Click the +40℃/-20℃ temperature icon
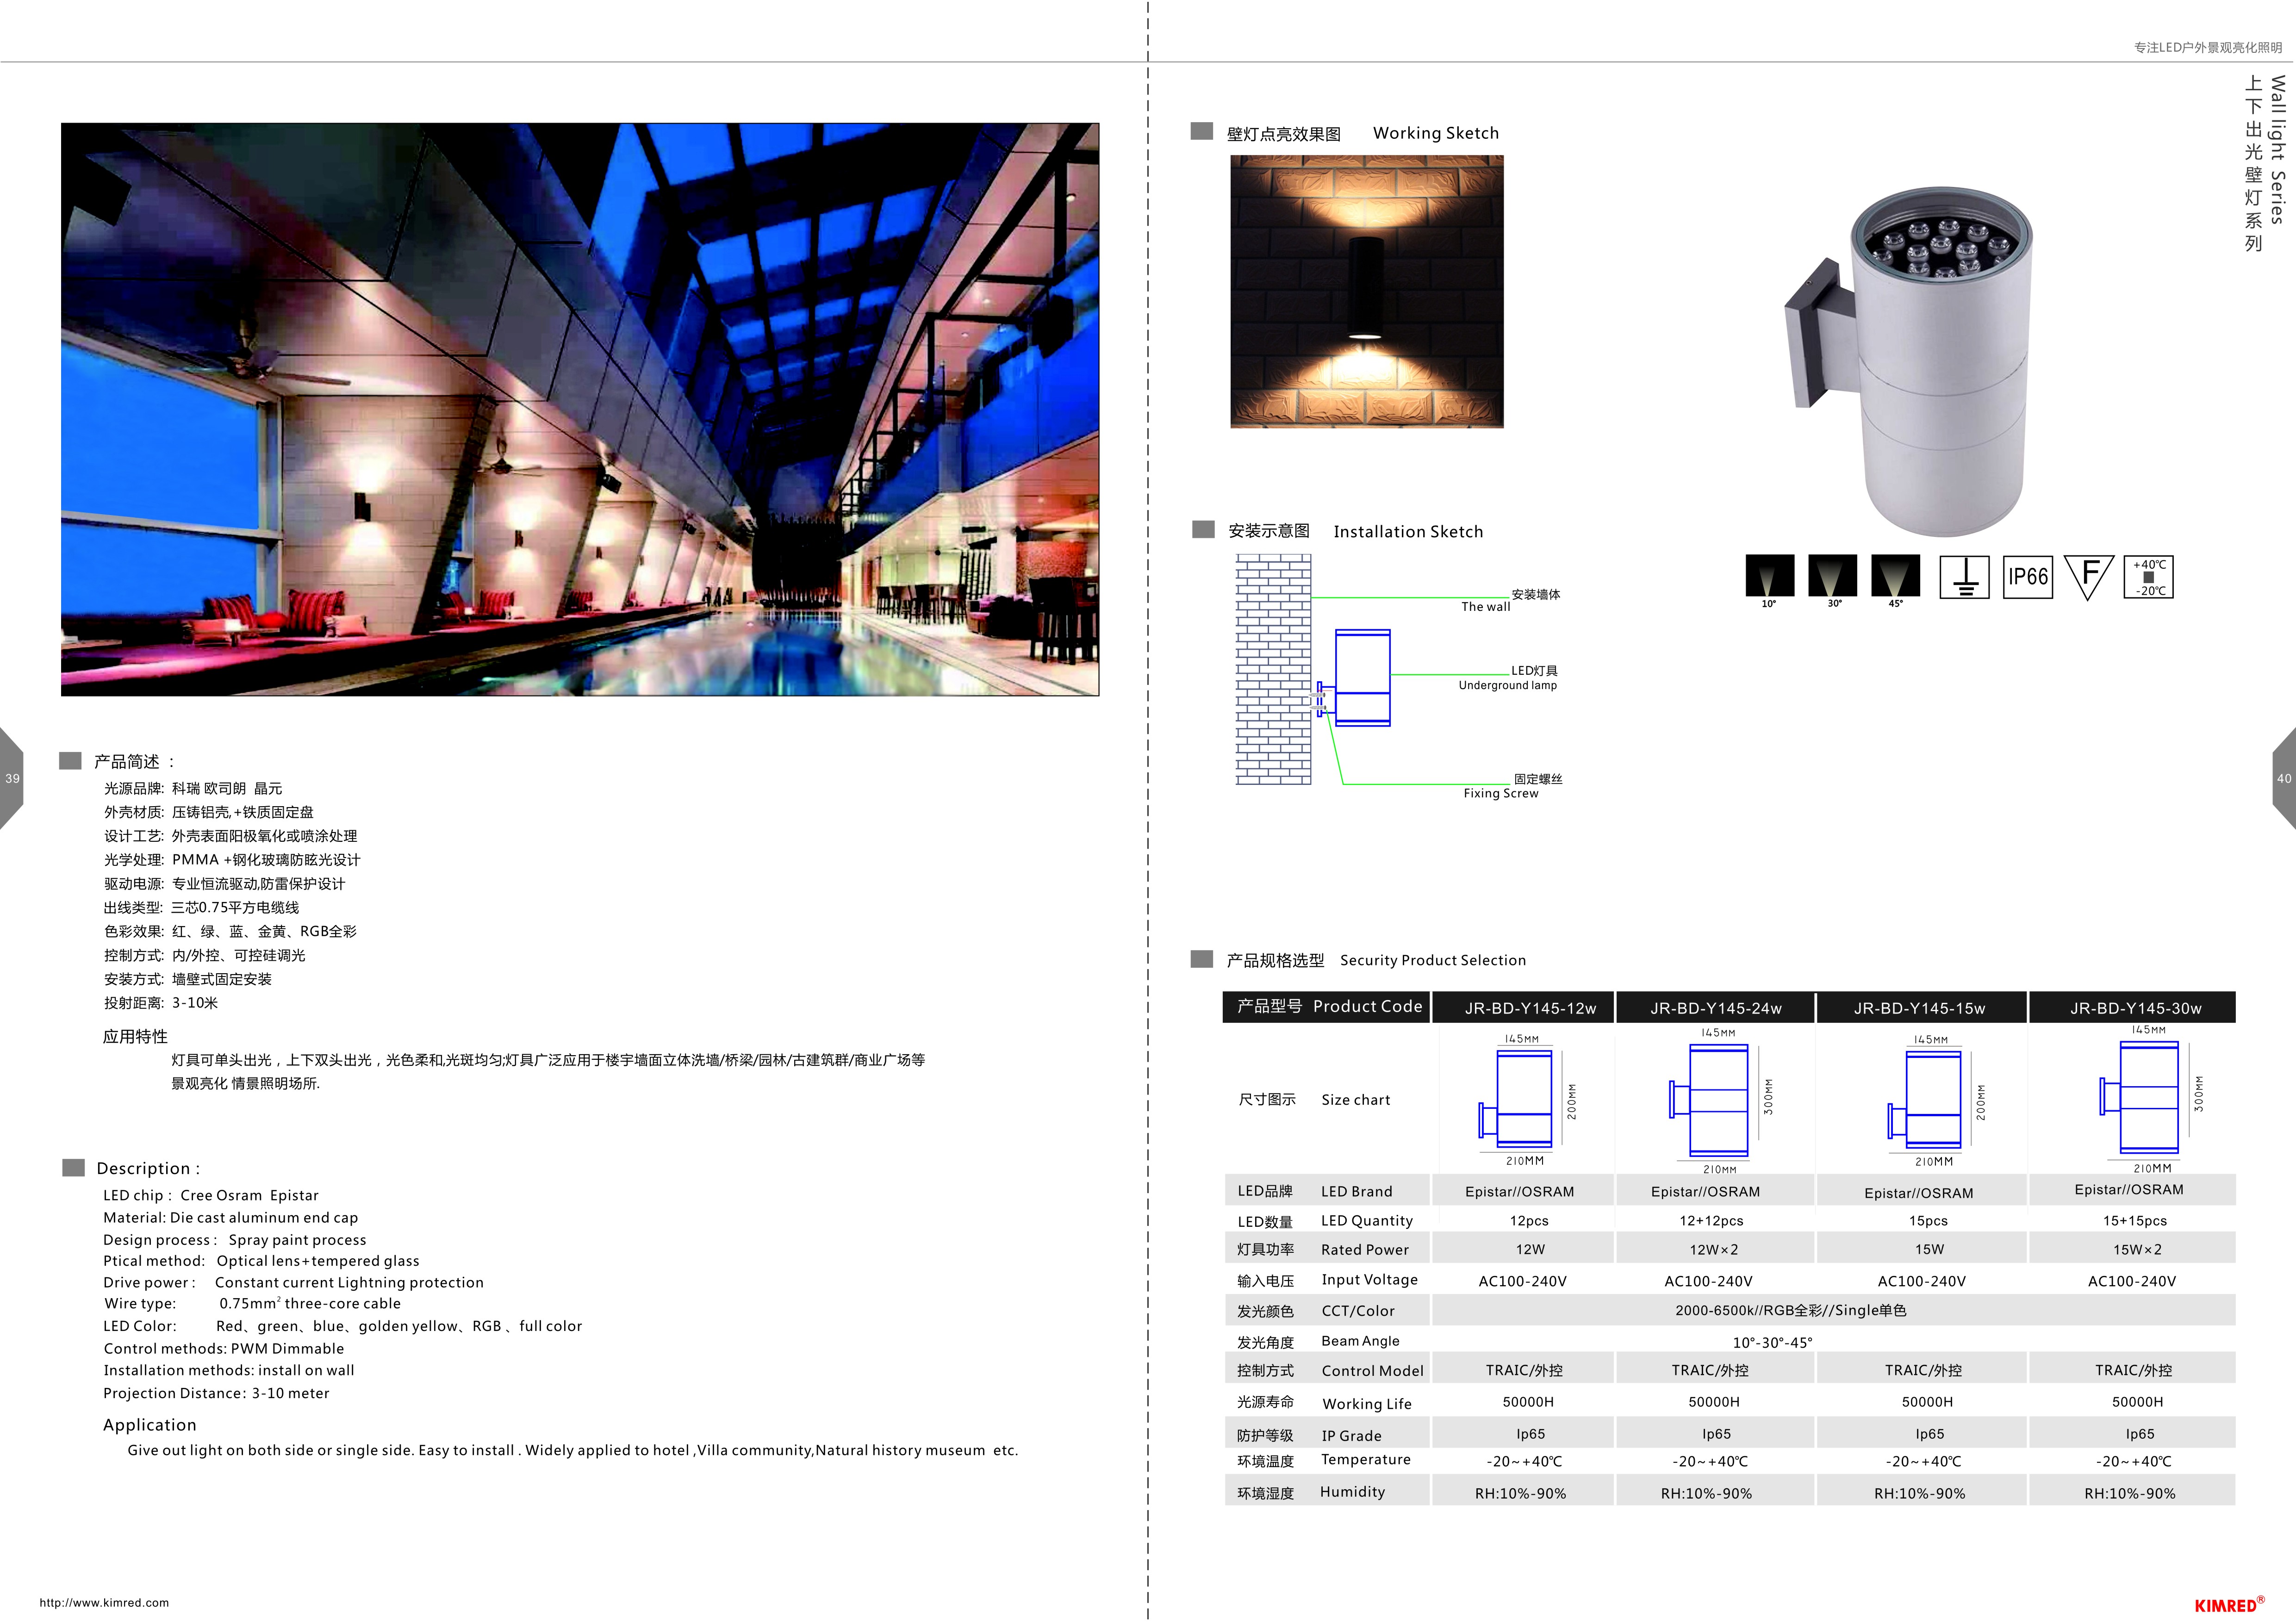This screenshot has height=1623, width=2296. click(x=2149, y=578)
